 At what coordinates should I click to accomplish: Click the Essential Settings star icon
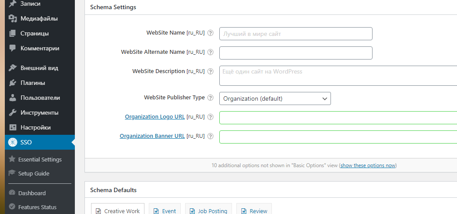tap(12, 159)
